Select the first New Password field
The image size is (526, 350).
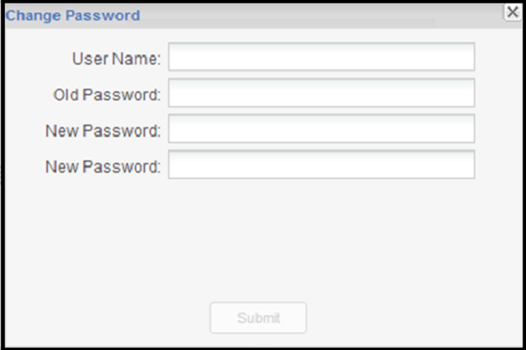[321, 129]
